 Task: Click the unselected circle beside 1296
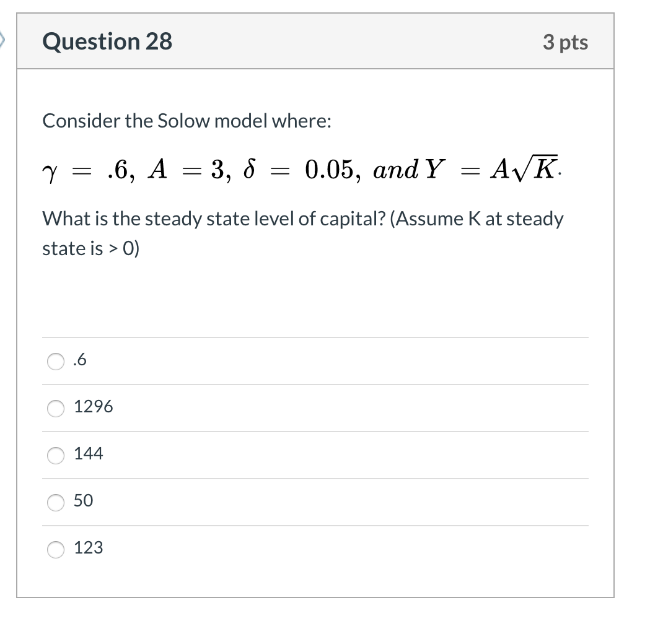pyautogui.click(x=55, y=407)
